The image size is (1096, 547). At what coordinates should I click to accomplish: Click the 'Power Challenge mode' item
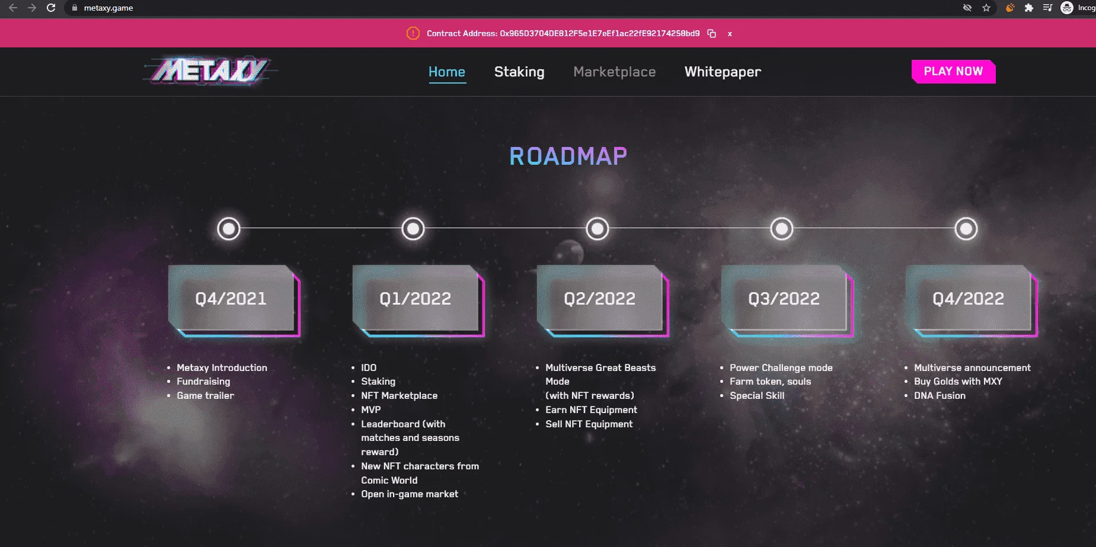[x=781, y=367]
